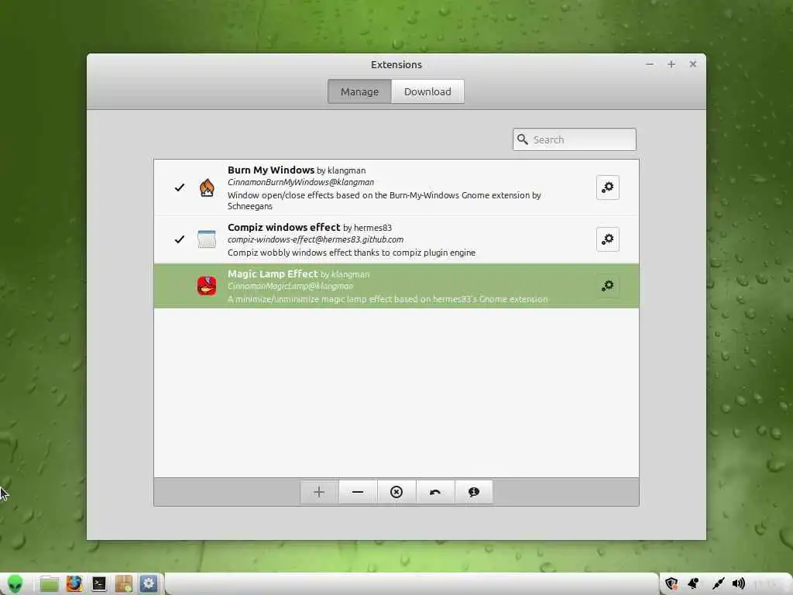
Task: Open the notifications tray icon
Action: coord(694,584)
